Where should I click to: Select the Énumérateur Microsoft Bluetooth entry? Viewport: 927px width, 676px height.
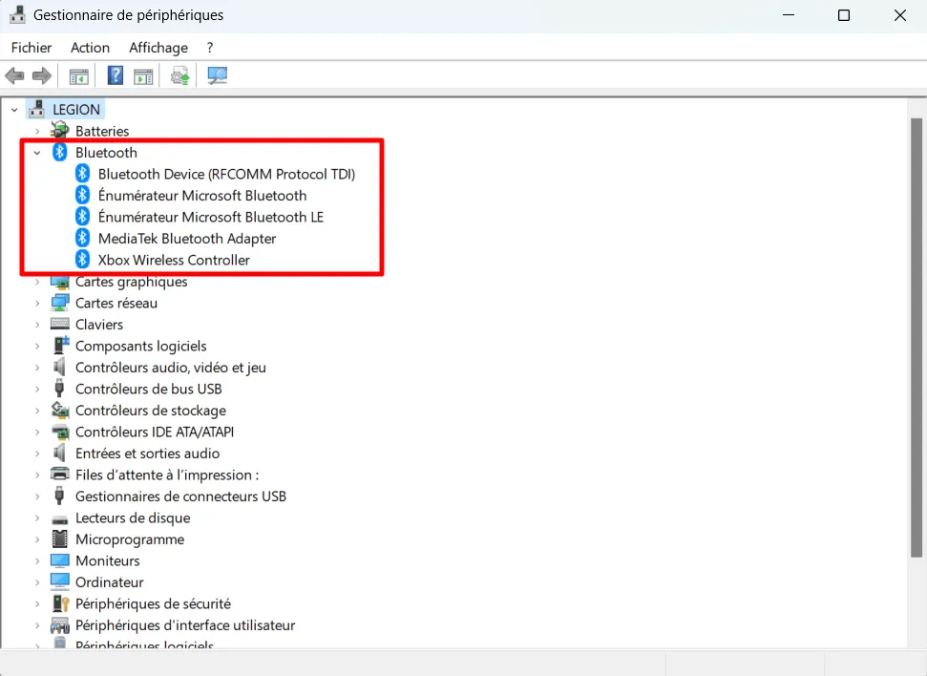point(202,196)
